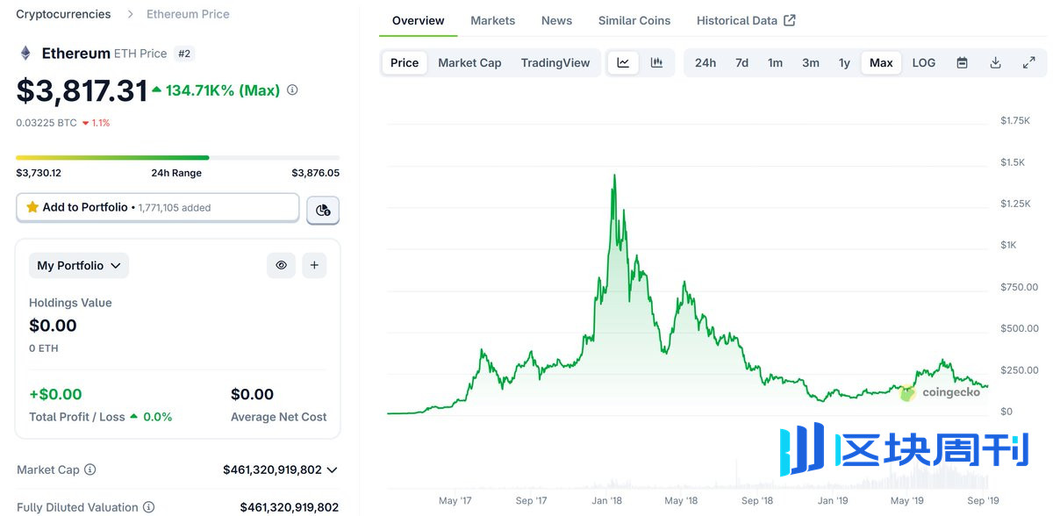Switch to the candlestick chart view
Screen dimensions: 1053x516
pos(656,62)
